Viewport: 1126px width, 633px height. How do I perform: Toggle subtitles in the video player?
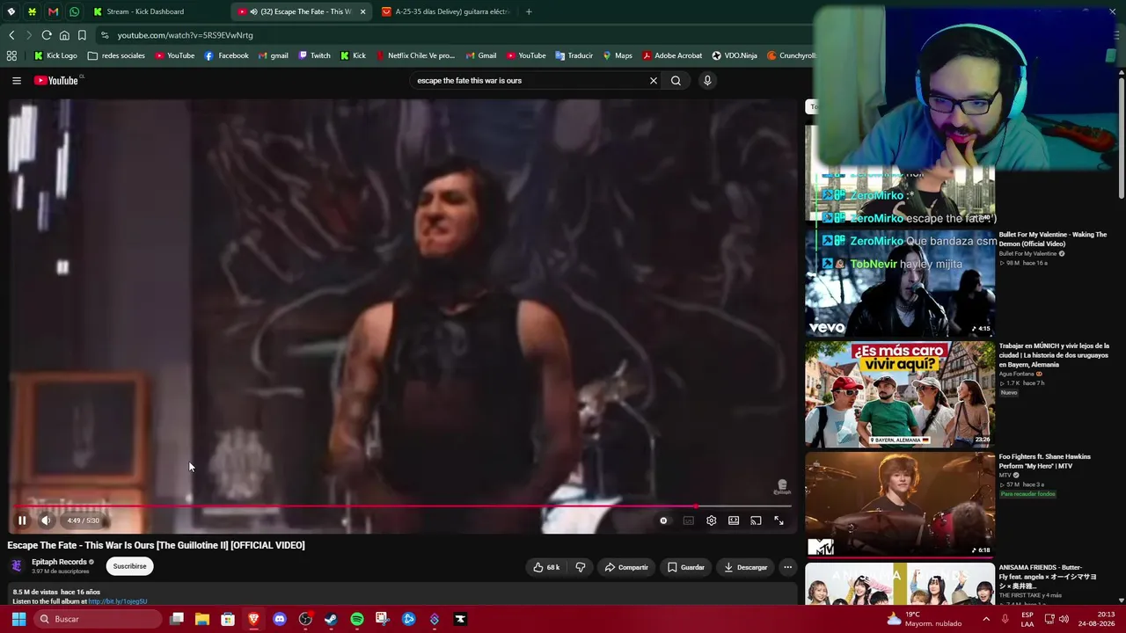tap(688, 520)
